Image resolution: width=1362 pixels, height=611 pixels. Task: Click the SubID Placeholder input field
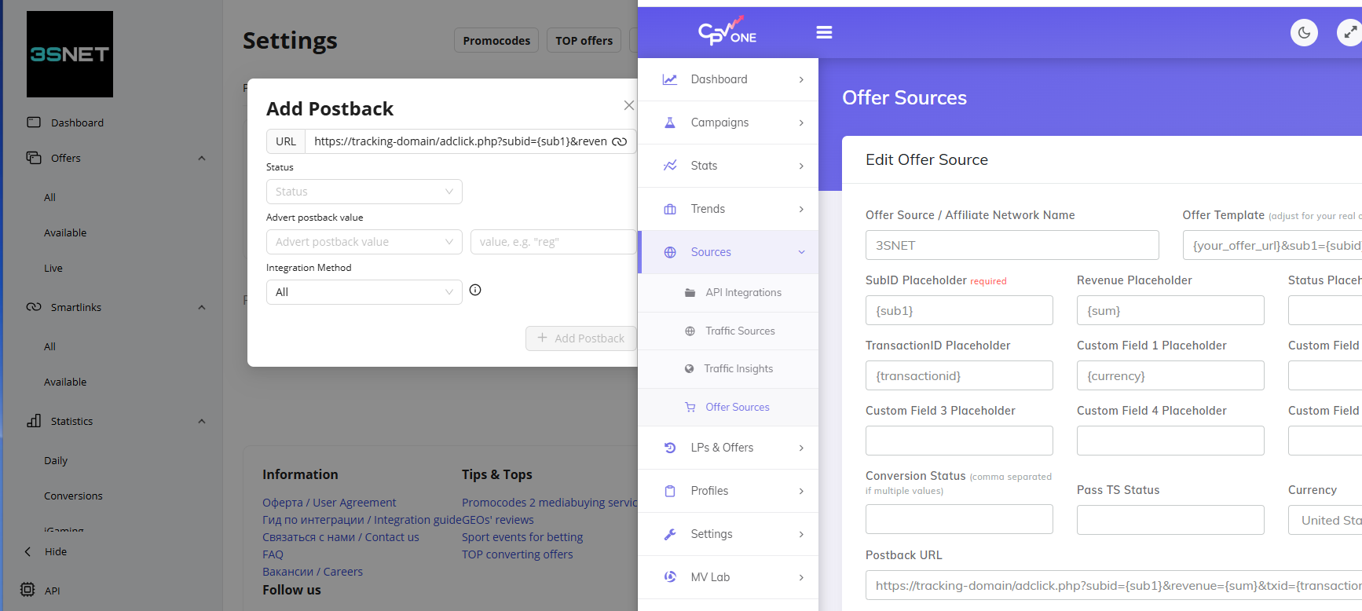point(958,310)
